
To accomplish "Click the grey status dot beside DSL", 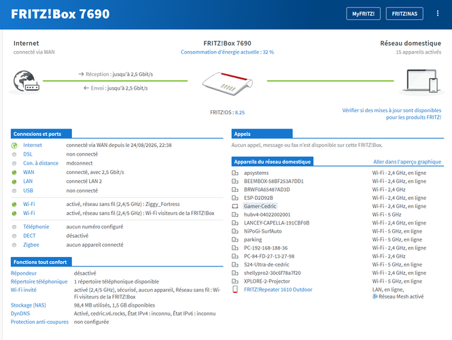I will pos(14,154).
